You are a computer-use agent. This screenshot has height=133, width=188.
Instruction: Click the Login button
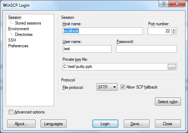coord(105,124)
